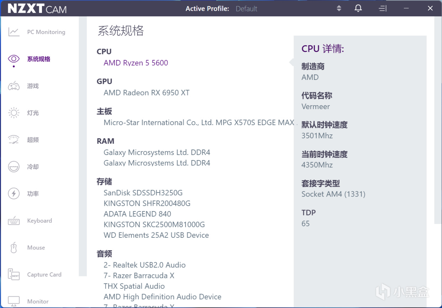442x308 pixels.
Task: Click the NZXT CAM logo
Action: click(37, 9)
